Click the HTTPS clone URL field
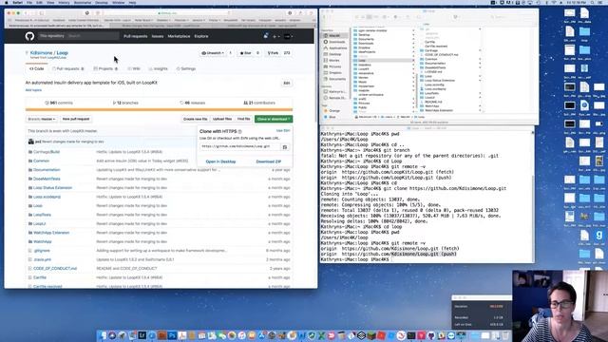 (240, 146)
